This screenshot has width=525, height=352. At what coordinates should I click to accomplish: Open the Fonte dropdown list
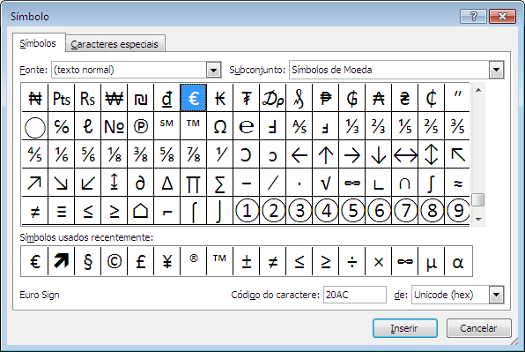[213, 70]
